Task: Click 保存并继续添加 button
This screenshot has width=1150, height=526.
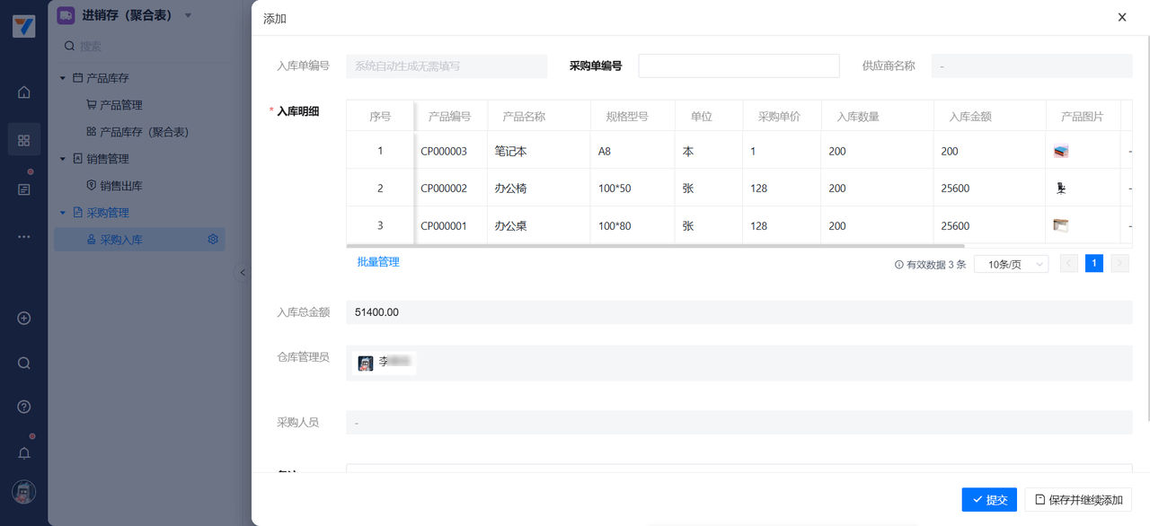Action: pyautogui.click(x=1078, y=500)
